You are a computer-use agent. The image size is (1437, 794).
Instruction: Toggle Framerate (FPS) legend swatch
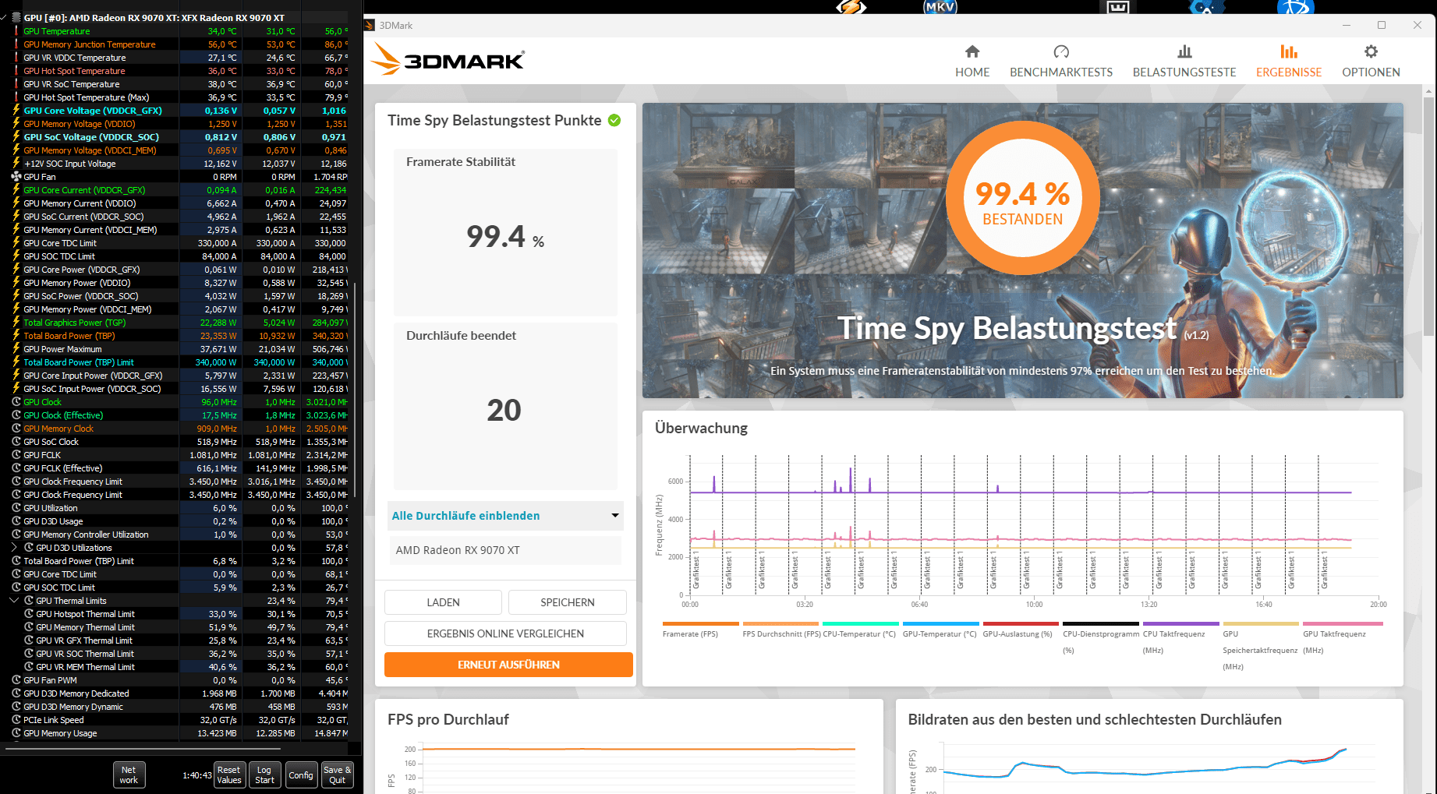point(700,624)
